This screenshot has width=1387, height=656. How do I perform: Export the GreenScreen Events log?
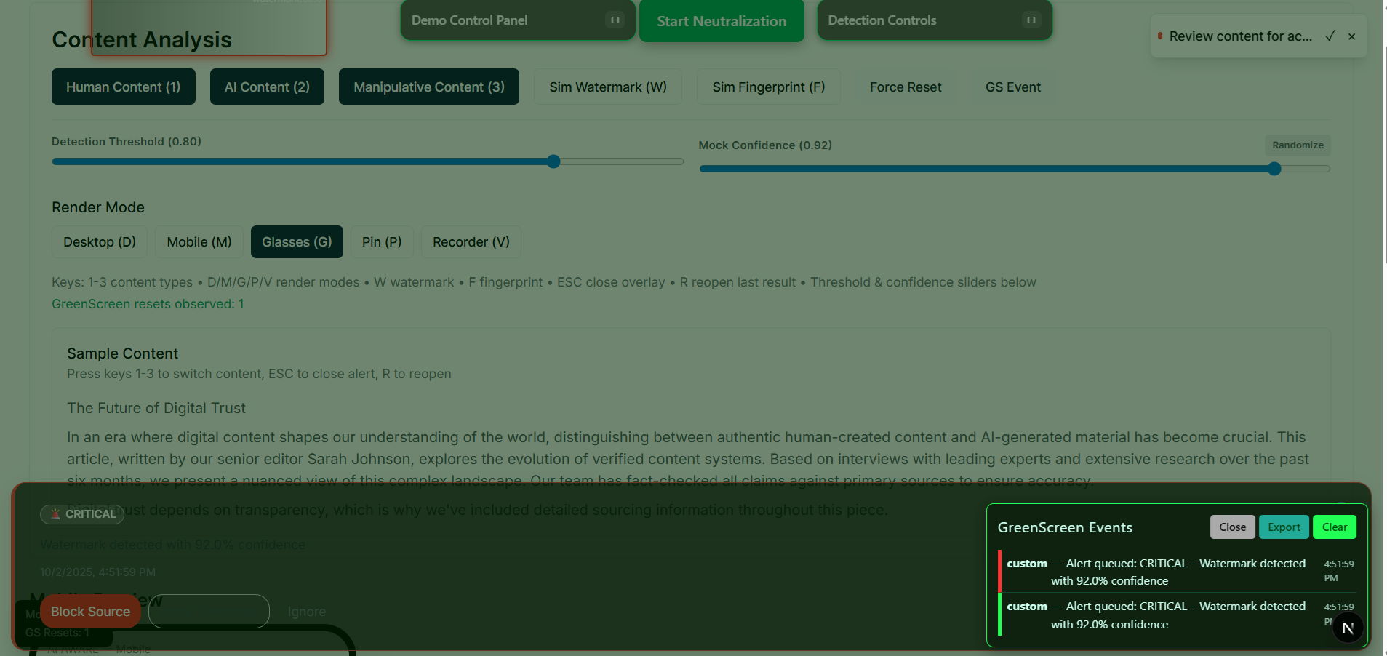(1283, 527)
